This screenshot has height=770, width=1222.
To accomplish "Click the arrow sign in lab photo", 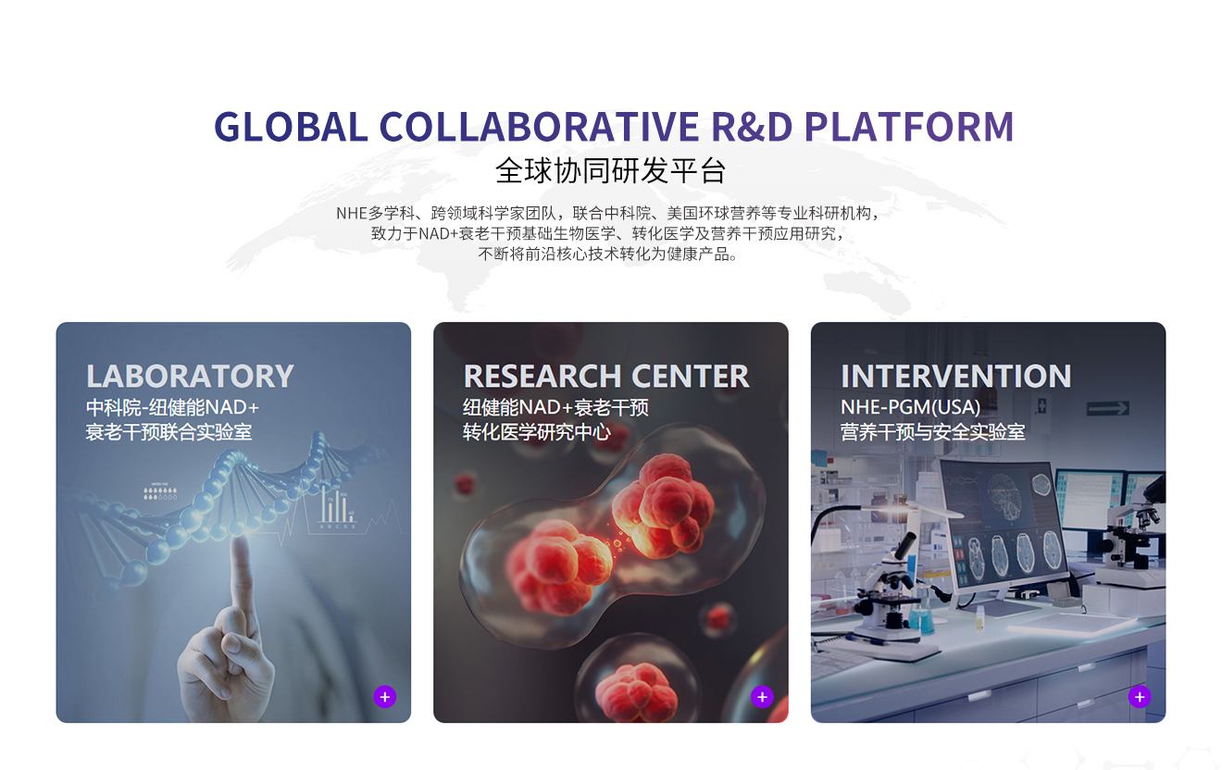I will coord(1108,408).
